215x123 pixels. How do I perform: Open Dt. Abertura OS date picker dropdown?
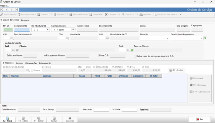(48, 30)
